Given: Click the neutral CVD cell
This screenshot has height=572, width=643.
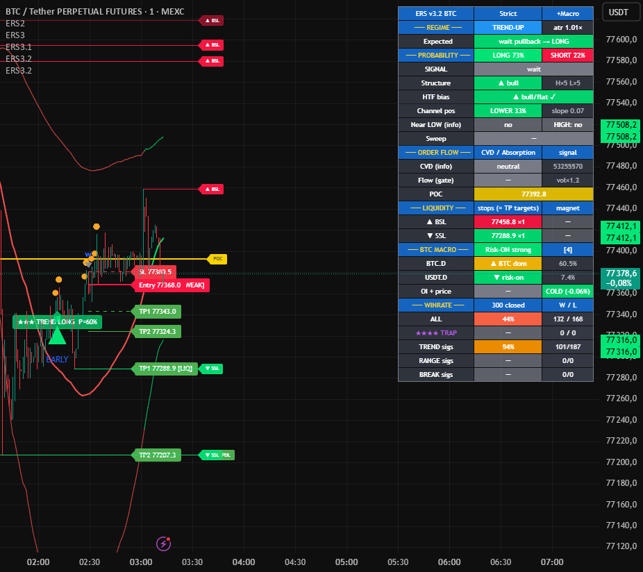Looking at the screenshot, I should [x=508, y=167].
